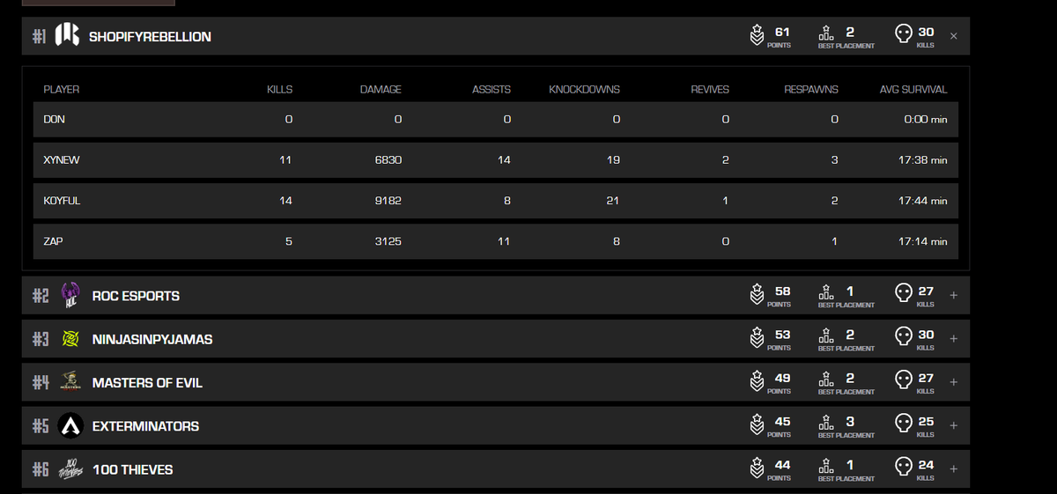1057x494 pixels.
Task: Click ROC Esports kills skull icon
Action: coord(903,293)
